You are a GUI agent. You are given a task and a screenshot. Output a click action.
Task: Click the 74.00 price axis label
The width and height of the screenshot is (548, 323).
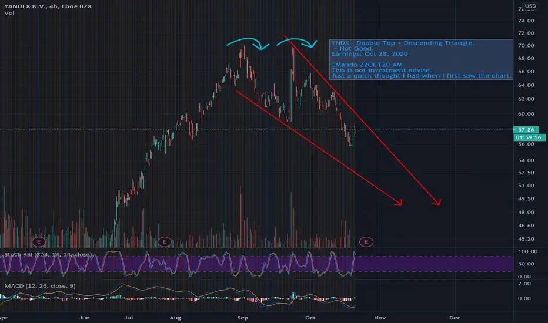(x=526, y=21)
